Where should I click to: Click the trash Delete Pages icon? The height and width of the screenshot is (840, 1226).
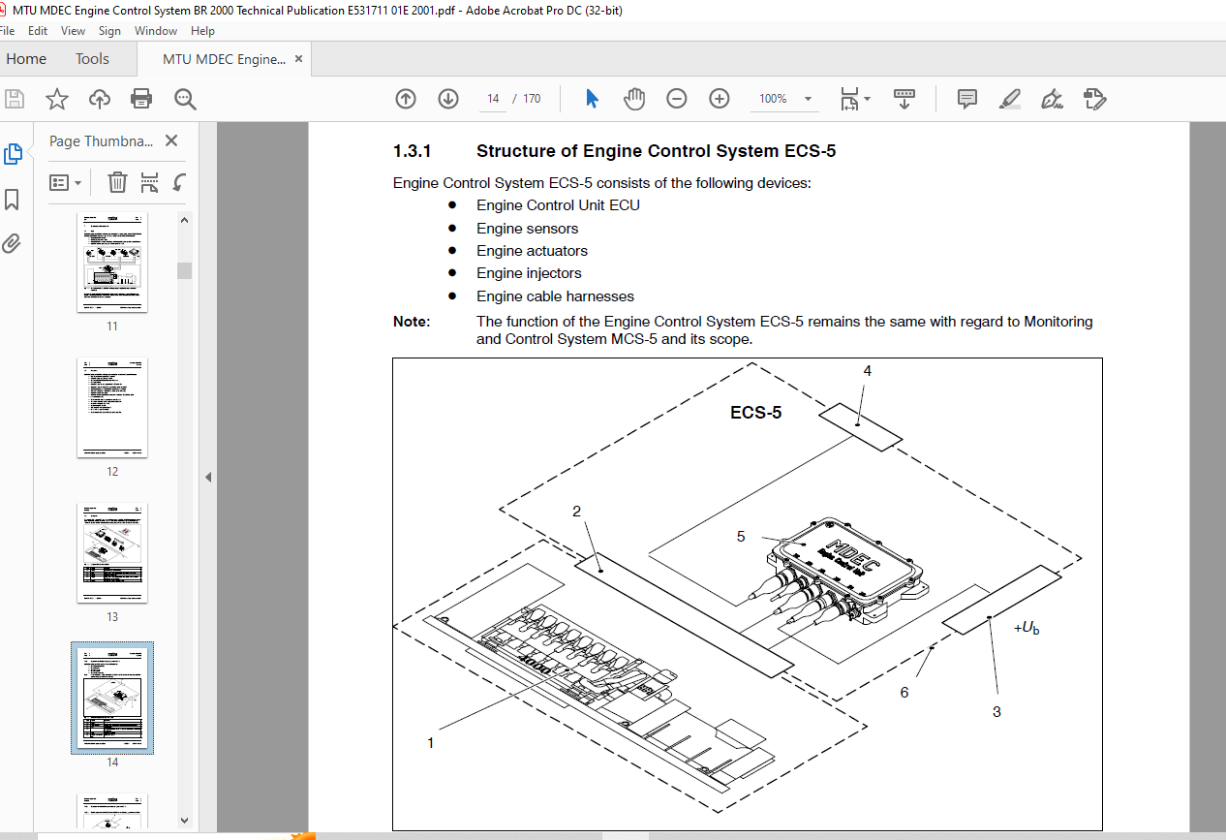click(x=117, y=182)
